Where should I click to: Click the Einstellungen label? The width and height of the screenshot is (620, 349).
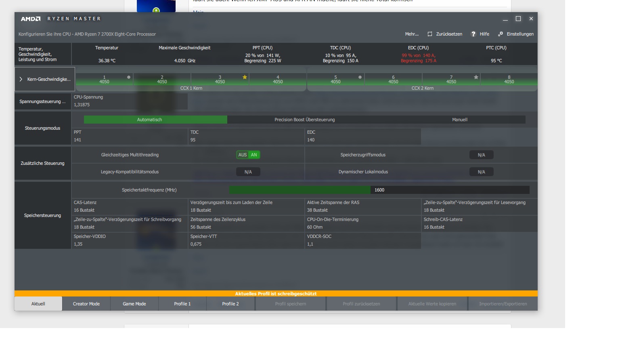pos(520,34)
